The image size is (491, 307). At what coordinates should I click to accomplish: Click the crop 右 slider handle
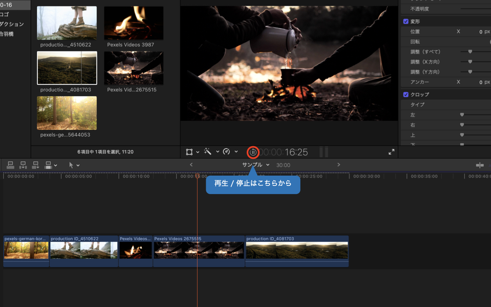point(462,125)
